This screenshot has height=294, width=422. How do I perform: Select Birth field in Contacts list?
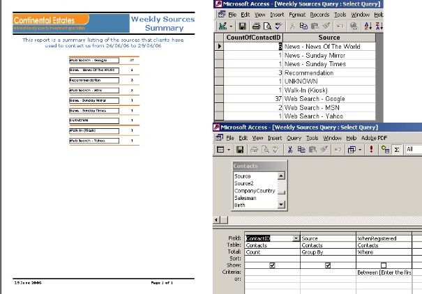coord(239,205)
